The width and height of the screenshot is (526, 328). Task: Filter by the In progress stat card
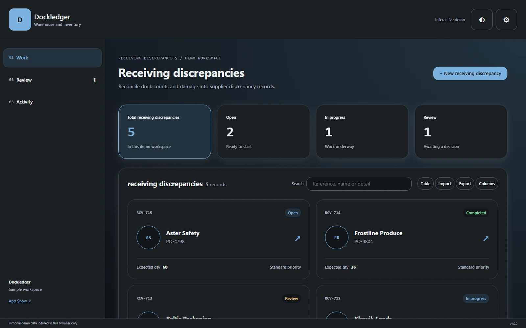click(362, 132)
